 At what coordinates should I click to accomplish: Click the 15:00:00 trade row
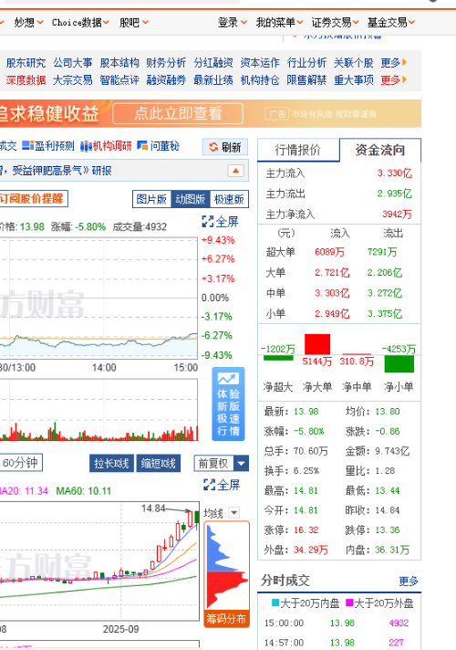click(338, 623)
